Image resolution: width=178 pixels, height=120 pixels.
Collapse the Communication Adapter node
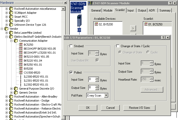pos(11,41)
